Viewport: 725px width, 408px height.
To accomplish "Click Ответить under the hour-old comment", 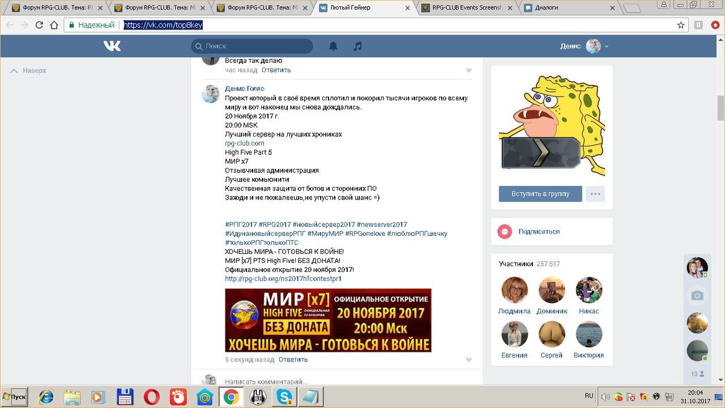I will pyautogui.click(x=276, y=70).
